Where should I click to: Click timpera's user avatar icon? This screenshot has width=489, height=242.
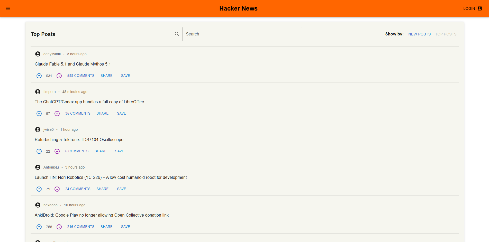point(38,92)
